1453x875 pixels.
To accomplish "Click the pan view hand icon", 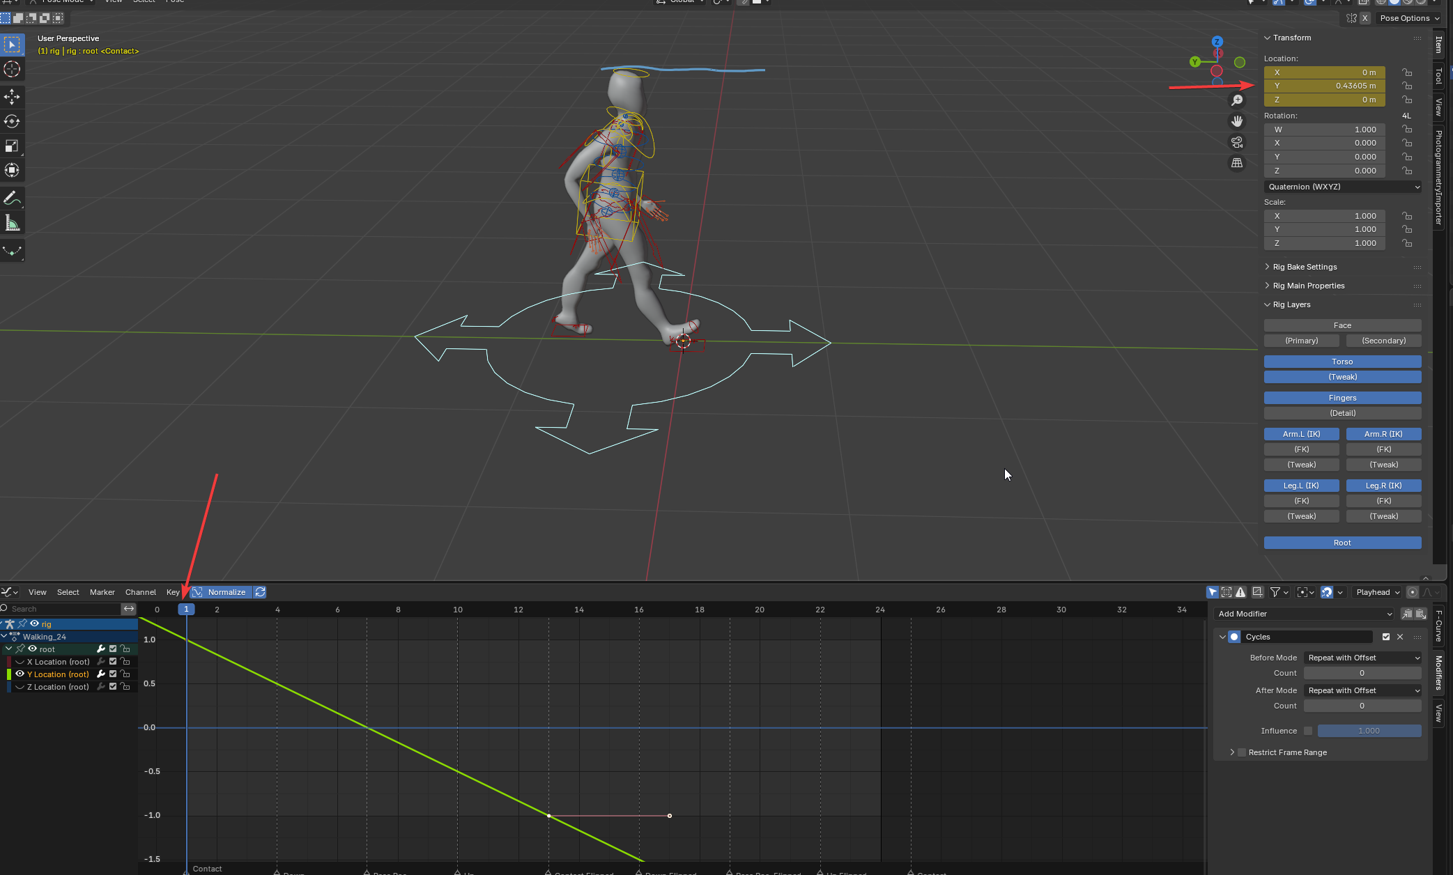I will [1237, 121].
